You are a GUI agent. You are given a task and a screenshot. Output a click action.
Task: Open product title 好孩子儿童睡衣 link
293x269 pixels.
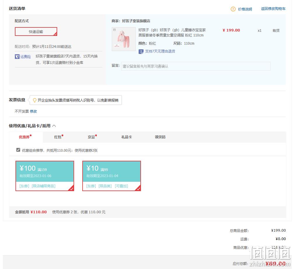(x=172, y=32)
